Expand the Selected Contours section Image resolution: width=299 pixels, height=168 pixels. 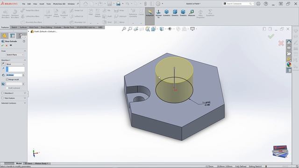(x=25, y=103)
